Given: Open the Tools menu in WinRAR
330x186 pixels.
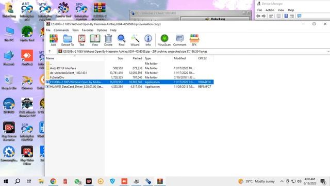Looking at the screenshot, I should [x=75, y=30].
